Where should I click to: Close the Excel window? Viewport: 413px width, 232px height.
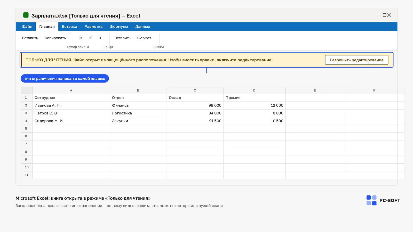coord(390,15)
